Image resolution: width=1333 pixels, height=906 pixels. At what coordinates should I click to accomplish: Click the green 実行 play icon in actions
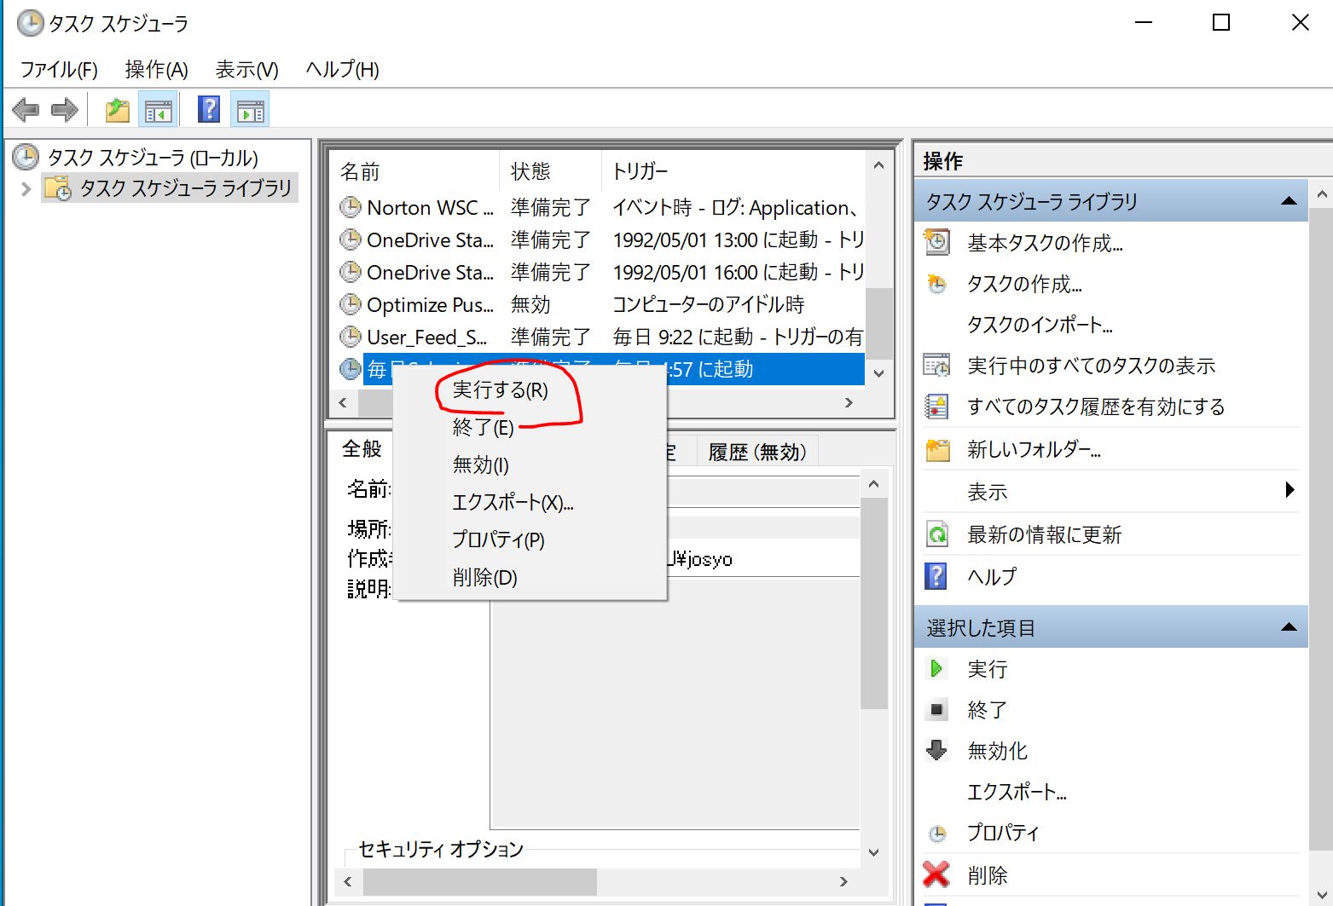click(x=936, y=668)
